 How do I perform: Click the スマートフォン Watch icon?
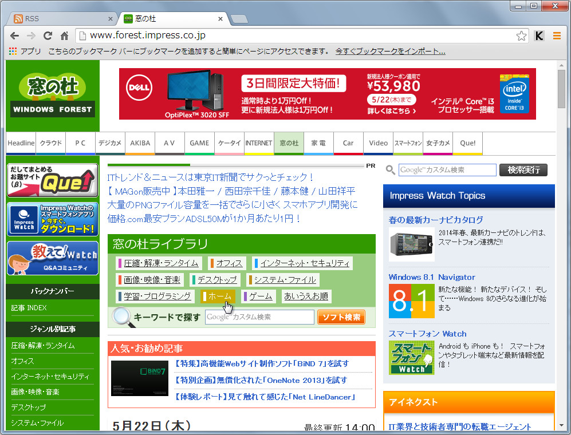pos(412,358)
